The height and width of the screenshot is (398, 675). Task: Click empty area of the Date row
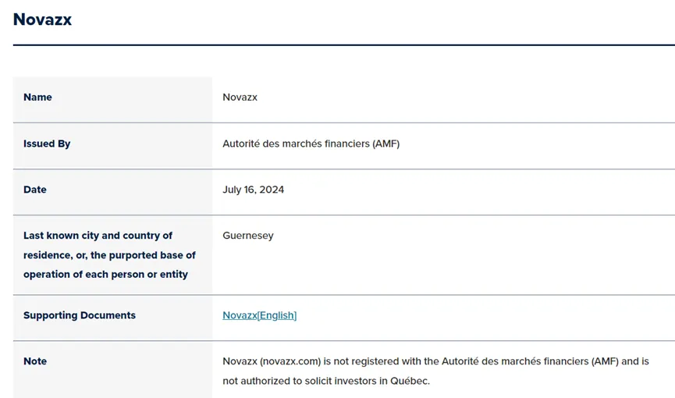pos(474,192)
